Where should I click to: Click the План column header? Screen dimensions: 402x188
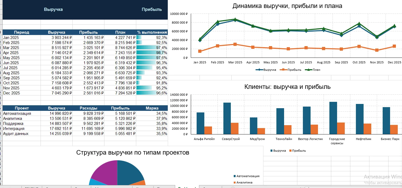tap(120, 32)
